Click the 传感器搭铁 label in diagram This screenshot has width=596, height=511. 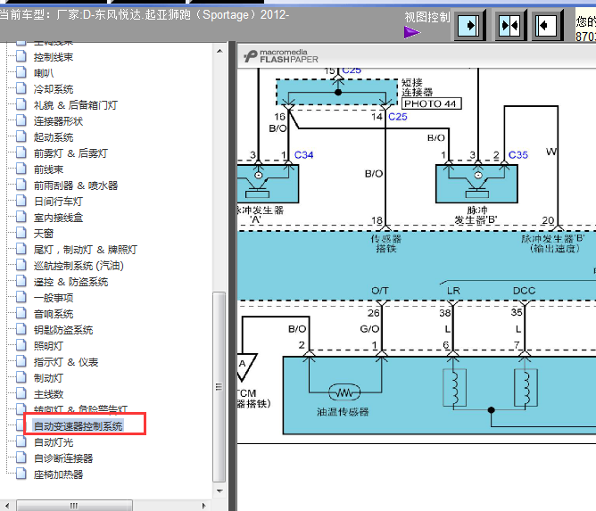[385, 243]
